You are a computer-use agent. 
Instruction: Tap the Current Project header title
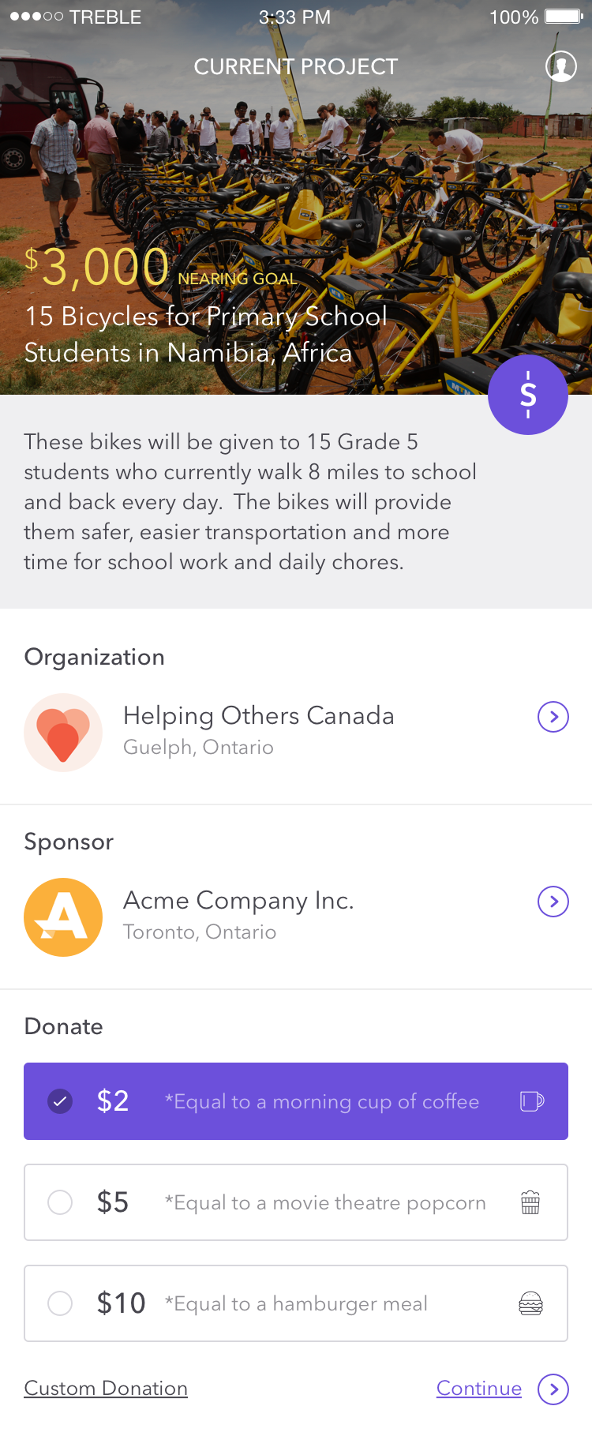click(x=296, y=67)
